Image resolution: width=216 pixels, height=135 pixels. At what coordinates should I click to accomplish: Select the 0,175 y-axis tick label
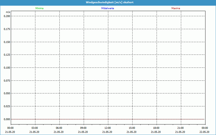pos(7,29)
